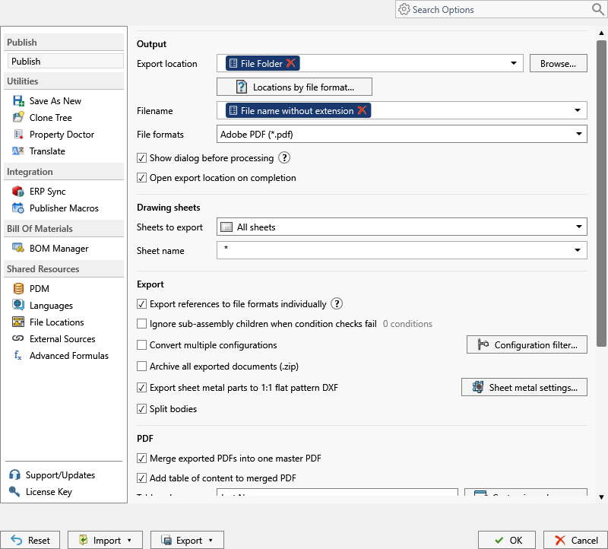The height and width of the screenshot is (549, 608).
Task: Click the Save As New disk icon
Action: 18,101
